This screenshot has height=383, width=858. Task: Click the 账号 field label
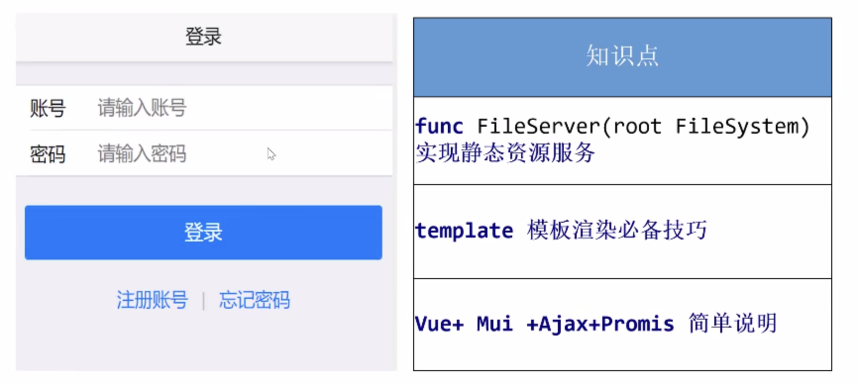point(48,108)
